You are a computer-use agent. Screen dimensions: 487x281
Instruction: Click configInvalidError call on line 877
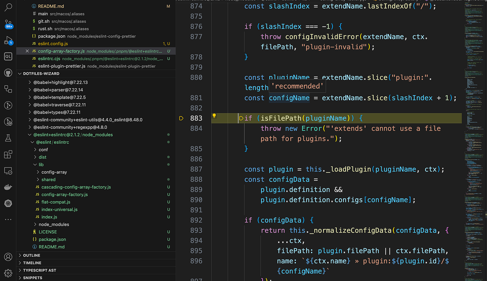click(322, 37)
